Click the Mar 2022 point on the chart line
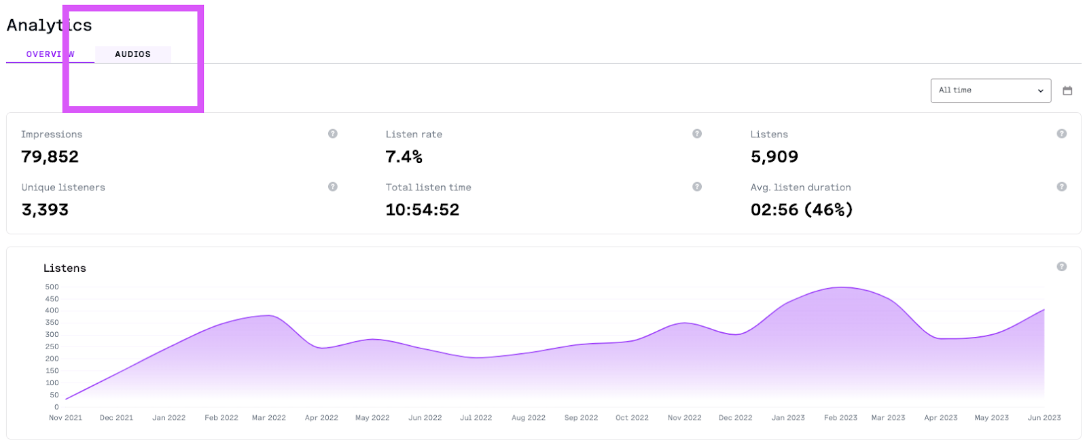 coord(269,316)
